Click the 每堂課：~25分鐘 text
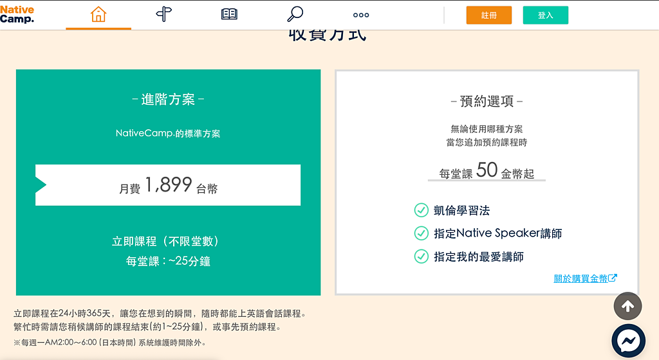The width and height of the screenshot is (659, 360). (168, 261)
